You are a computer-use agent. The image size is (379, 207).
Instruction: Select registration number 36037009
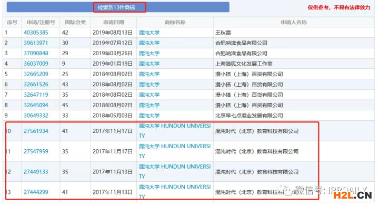click(x=36, y=64)
